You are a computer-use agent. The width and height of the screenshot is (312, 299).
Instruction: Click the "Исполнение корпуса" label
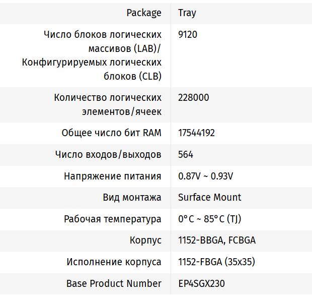[x=114, y=262]
